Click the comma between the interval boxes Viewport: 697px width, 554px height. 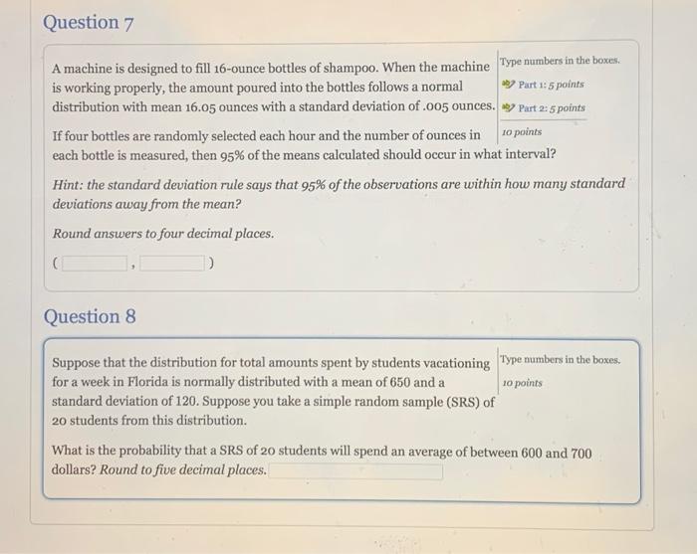tap(133, 267)
